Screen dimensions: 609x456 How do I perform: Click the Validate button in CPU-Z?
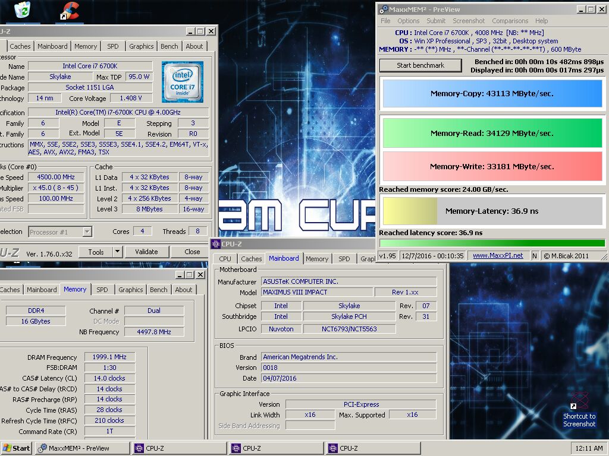[x=146, y=252]
